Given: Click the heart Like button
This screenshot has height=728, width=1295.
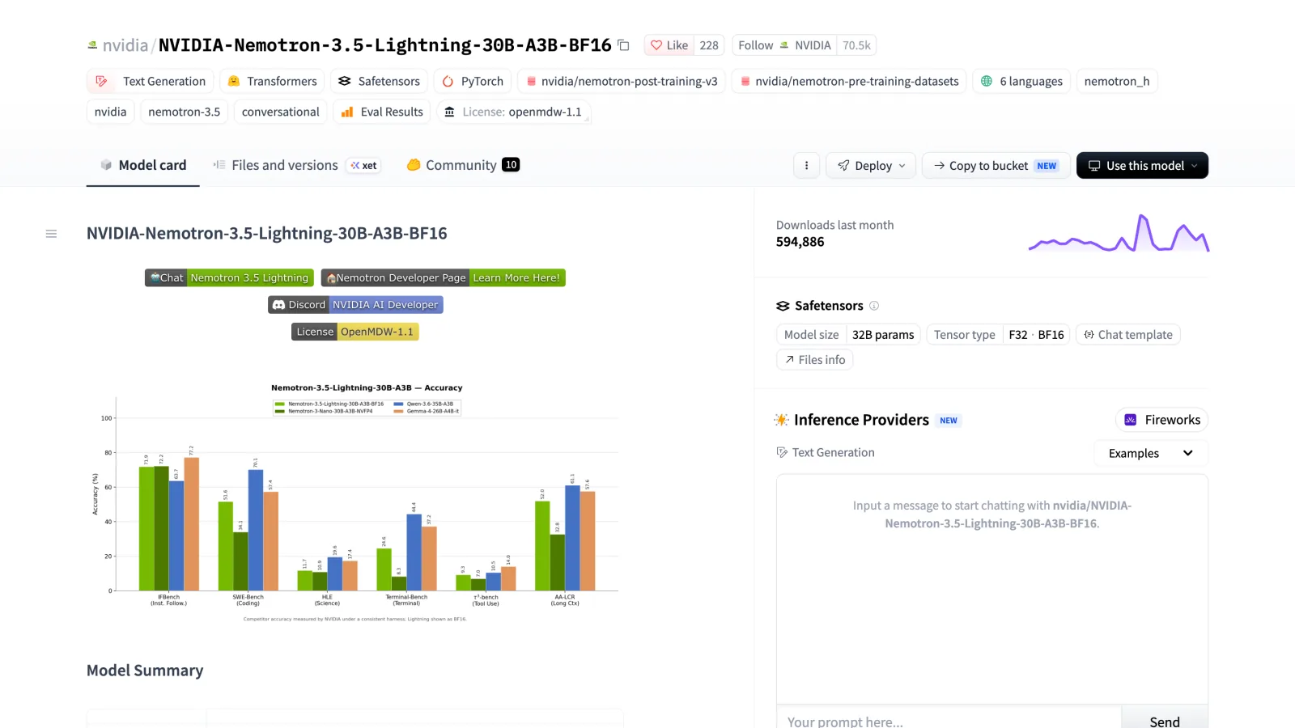Looking at the screenshot, I should tap(669, 45).
